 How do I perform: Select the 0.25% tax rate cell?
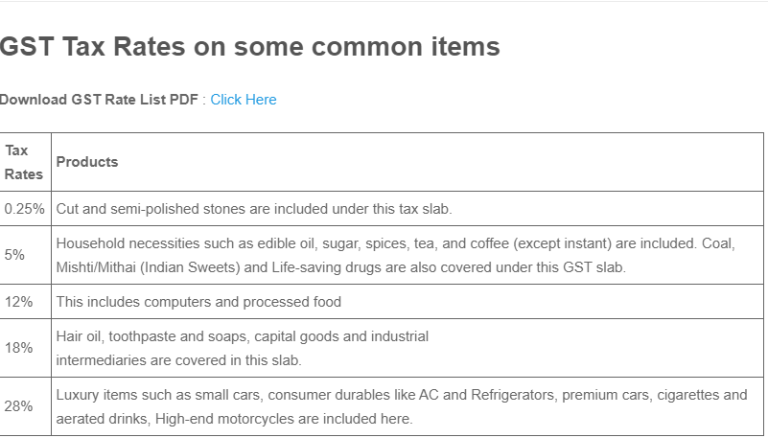[25, 209]
